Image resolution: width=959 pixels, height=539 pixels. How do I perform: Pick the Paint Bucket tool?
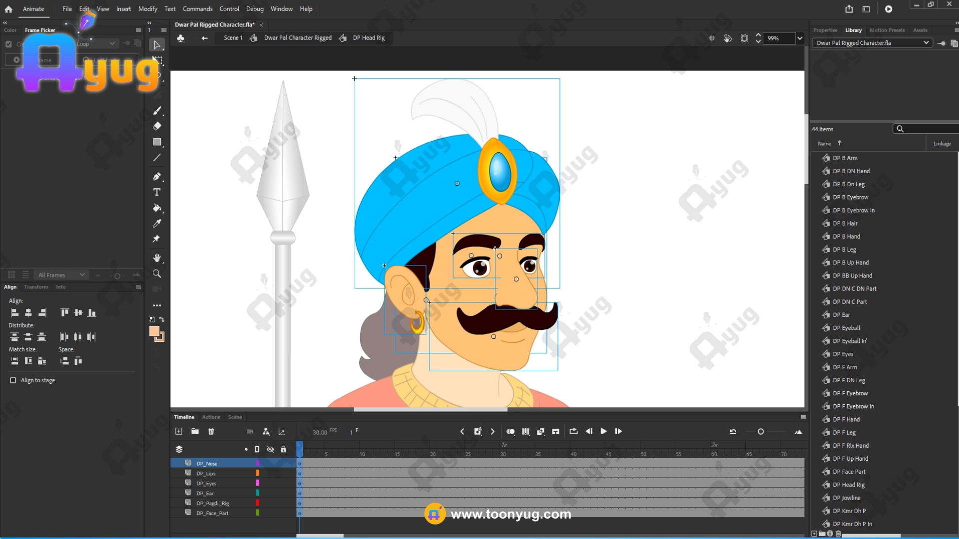tap(157, 208)
